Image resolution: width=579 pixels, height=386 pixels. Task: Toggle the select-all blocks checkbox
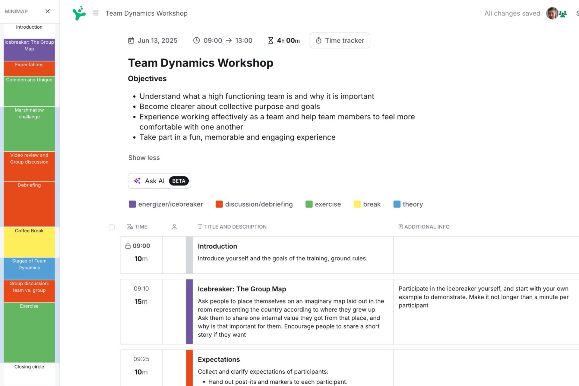pos(112,227)
